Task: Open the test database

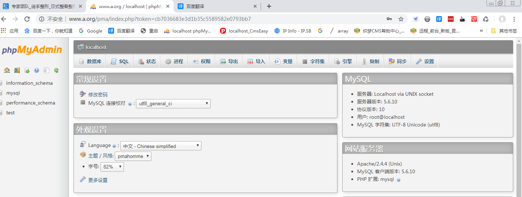Action: tap(10, 113)
